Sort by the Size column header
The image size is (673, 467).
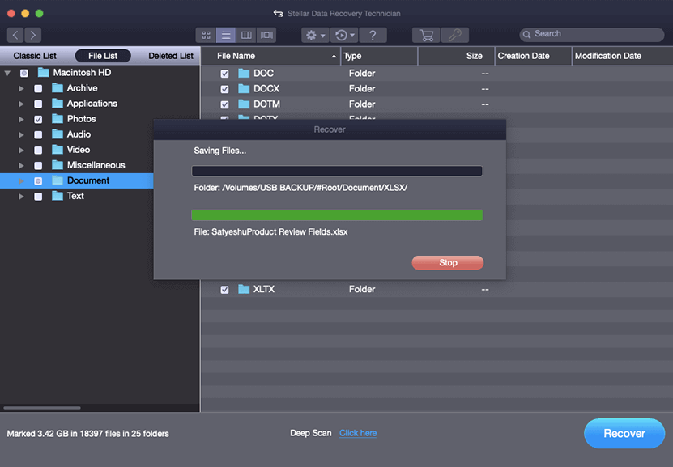(x=456, y=56)
